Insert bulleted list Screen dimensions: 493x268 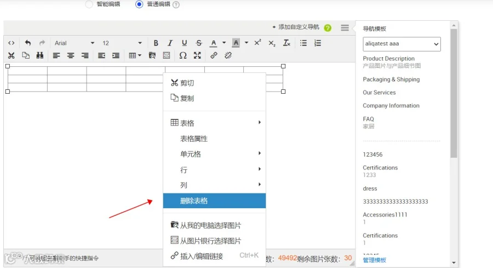point(303,43)
